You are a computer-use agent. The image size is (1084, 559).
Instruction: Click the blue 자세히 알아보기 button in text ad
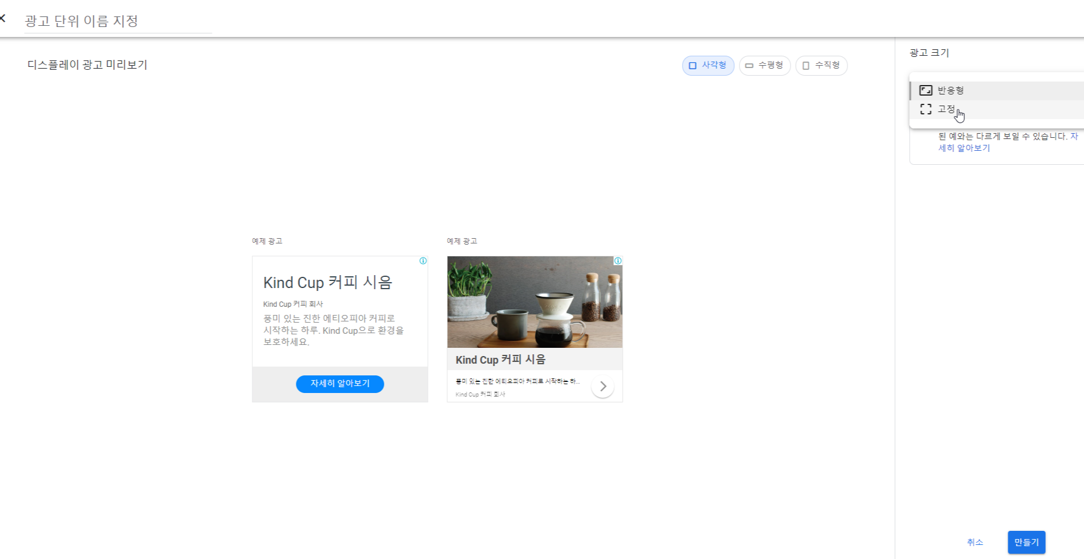click(340, 384)
